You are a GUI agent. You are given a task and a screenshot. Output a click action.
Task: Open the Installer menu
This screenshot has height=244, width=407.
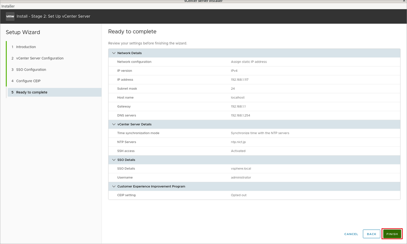pos(8,6)
